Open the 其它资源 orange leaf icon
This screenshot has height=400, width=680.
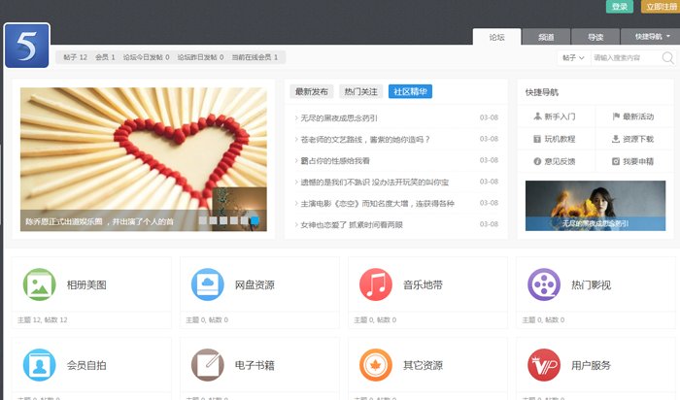click(x=376, y=365)
